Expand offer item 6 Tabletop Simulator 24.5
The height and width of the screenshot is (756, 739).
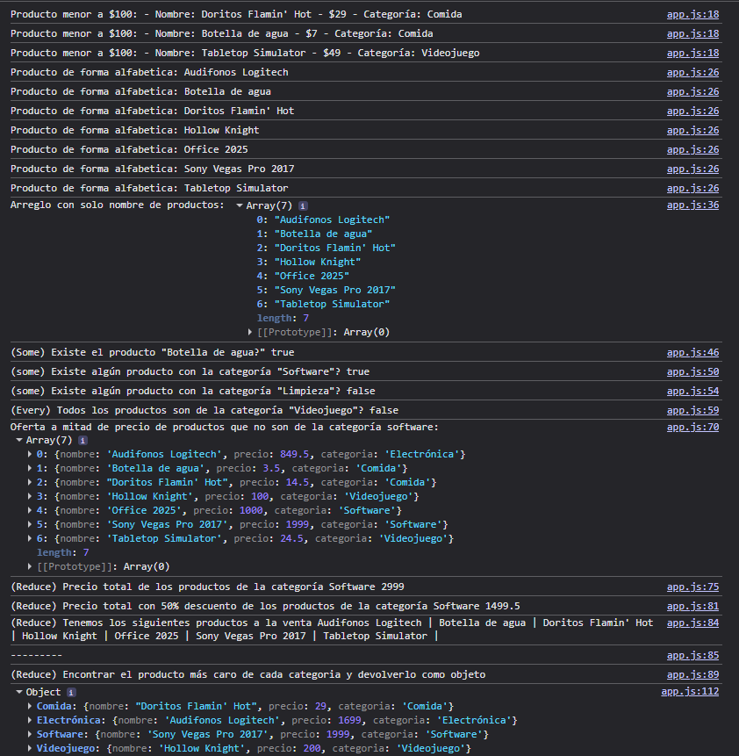pyautogui.click(x=30, y=538)
